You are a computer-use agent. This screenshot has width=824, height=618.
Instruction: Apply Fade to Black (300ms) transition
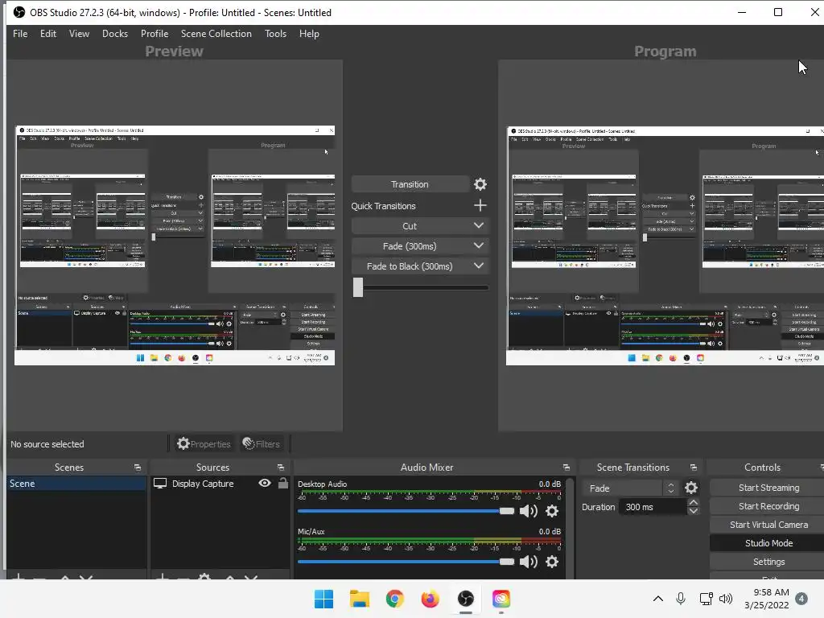(410, 266)
